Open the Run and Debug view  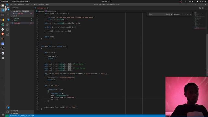click(x=8, y=24)
